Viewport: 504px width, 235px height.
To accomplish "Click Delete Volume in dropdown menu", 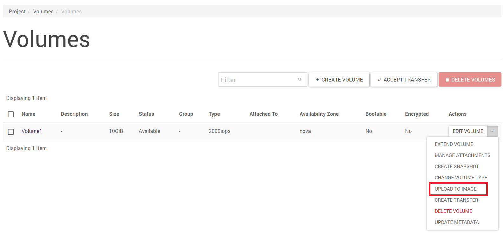I will point(453,211).
